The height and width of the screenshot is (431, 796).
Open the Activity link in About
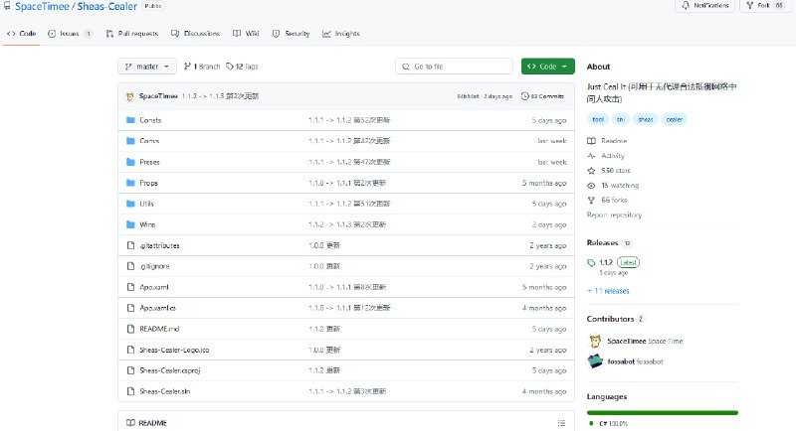click(606, 156)
